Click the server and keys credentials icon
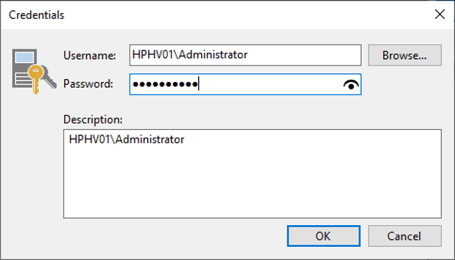Image resolution: width=455 pixels, height=260 pixels. tap(34, 71)
